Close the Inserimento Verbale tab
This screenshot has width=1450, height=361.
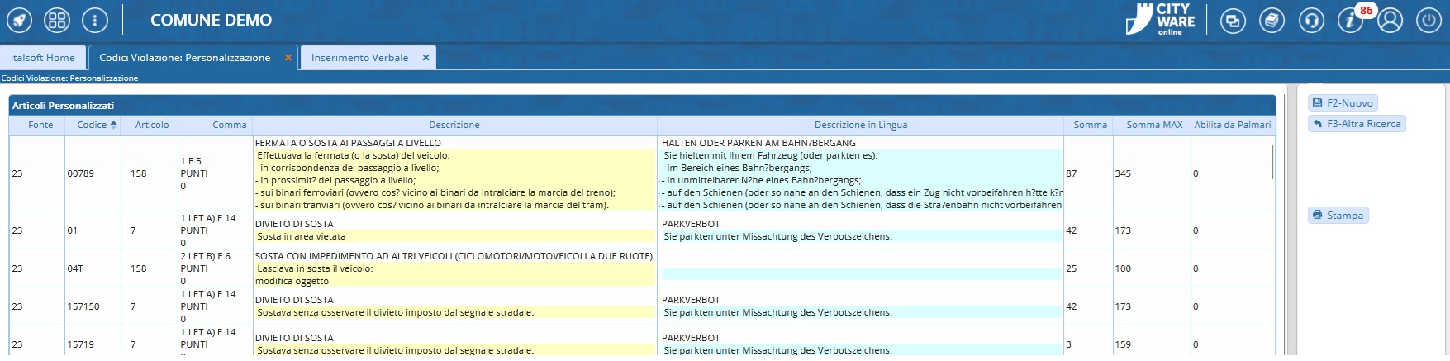coord(426,58)
